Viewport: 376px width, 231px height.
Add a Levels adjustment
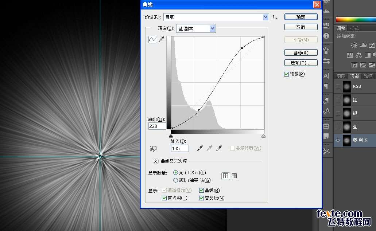pyautogui.click(x=363, y=45)
